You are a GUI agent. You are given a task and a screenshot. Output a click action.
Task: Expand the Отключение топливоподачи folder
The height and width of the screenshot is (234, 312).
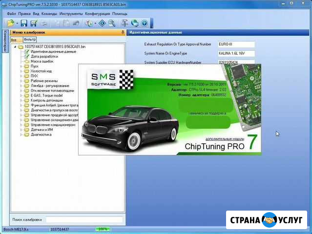tap(21, 91)
